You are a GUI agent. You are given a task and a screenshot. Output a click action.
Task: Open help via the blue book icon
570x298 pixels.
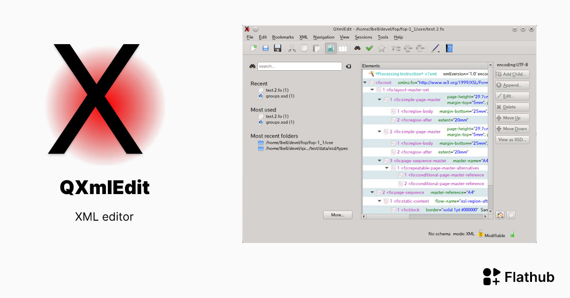449,48
